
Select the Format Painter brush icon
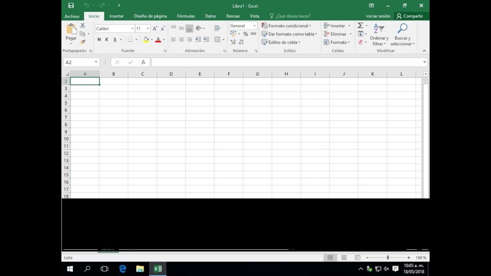(x=82, y=42)
